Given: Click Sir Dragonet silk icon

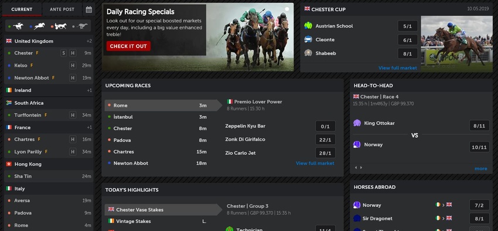Looking at the screenshot, I should [357, 218].
